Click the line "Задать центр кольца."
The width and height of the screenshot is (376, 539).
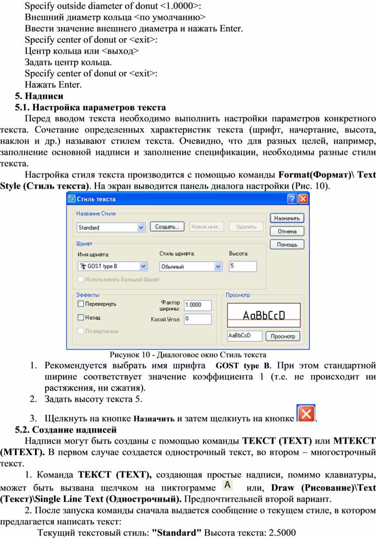[x=68, y=62]
